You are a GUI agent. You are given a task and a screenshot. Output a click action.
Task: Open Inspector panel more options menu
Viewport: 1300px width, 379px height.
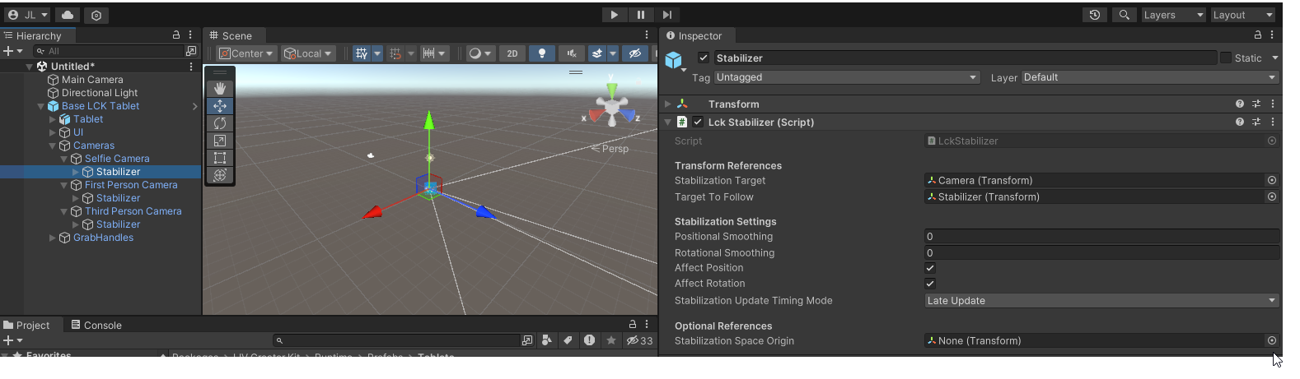[1272, 35]
